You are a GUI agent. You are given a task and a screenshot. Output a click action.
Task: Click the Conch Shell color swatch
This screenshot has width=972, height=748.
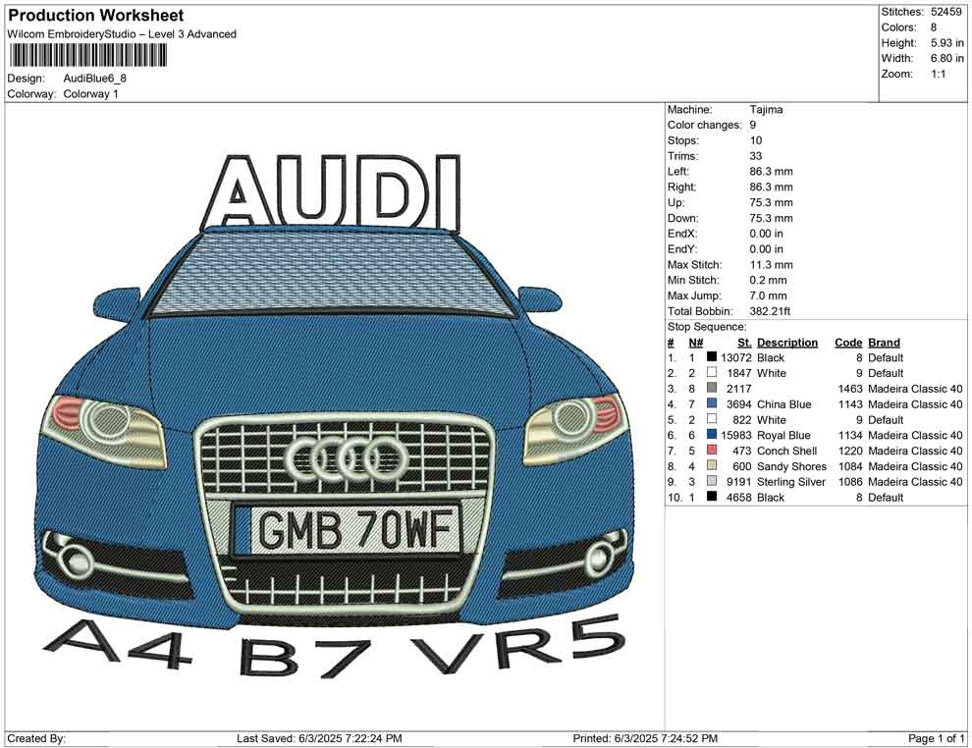click(712, 450)
